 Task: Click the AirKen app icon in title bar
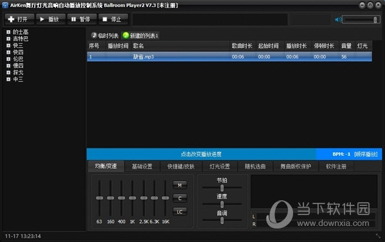5,5
